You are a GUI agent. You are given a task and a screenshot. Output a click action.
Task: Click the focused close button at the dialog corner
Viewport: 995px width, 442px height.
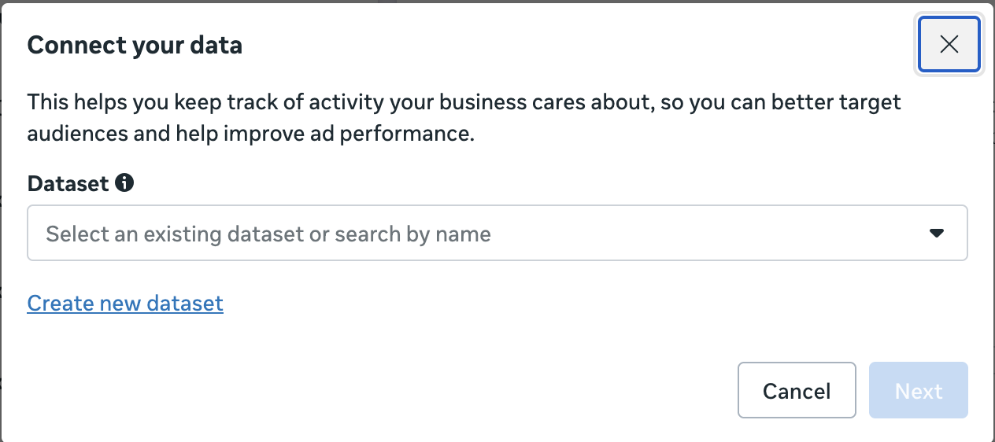949,44
